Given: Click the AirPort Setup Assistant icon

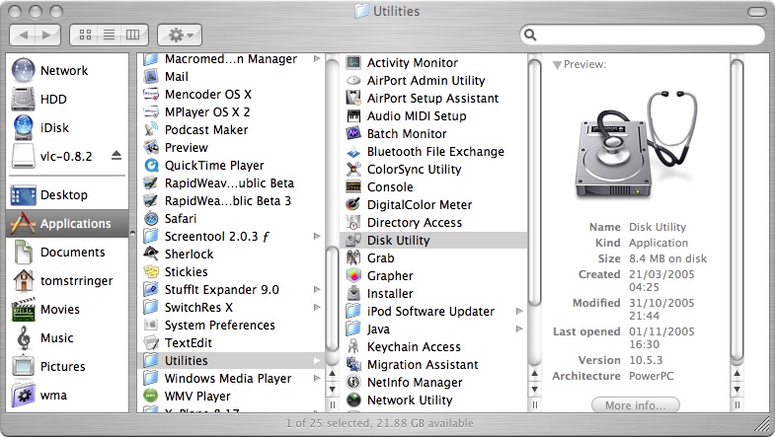Looking at the screenshot, I should pyautogui.click(x=353, y=99).
